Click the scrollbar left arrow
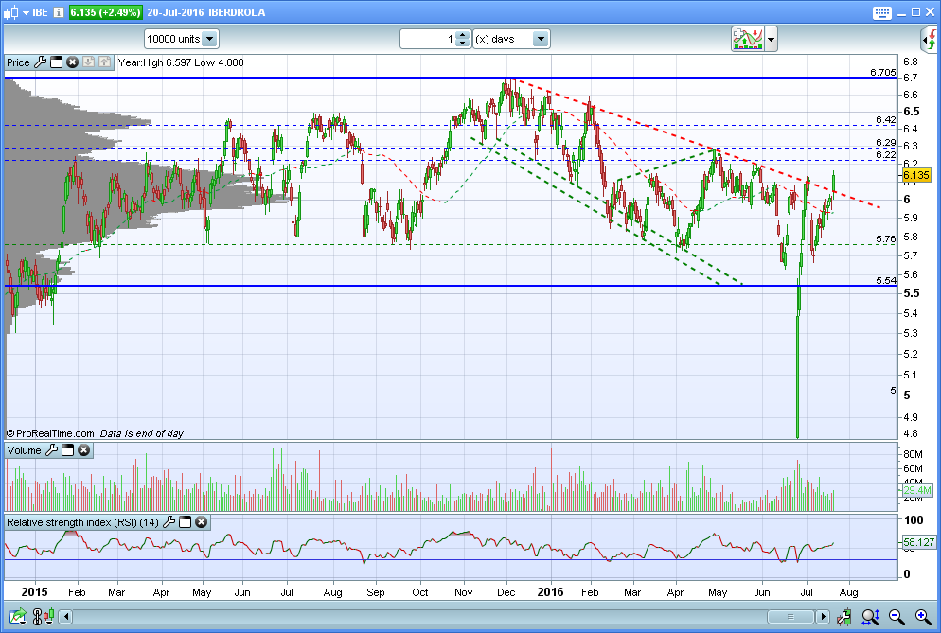The height and width of the screenshot is (633, 941). pos(66,616)
